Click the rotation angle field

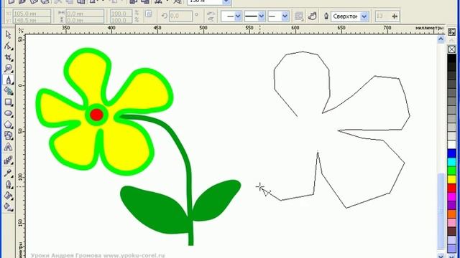coord(180,16)
